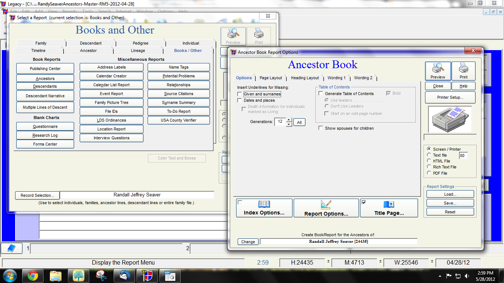Click Load... under Report Settings

tap(450, 194)
